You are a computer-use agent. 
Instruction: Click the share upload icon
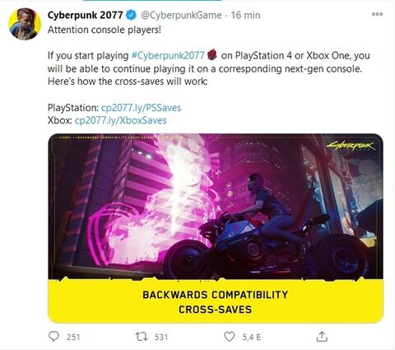322,336
